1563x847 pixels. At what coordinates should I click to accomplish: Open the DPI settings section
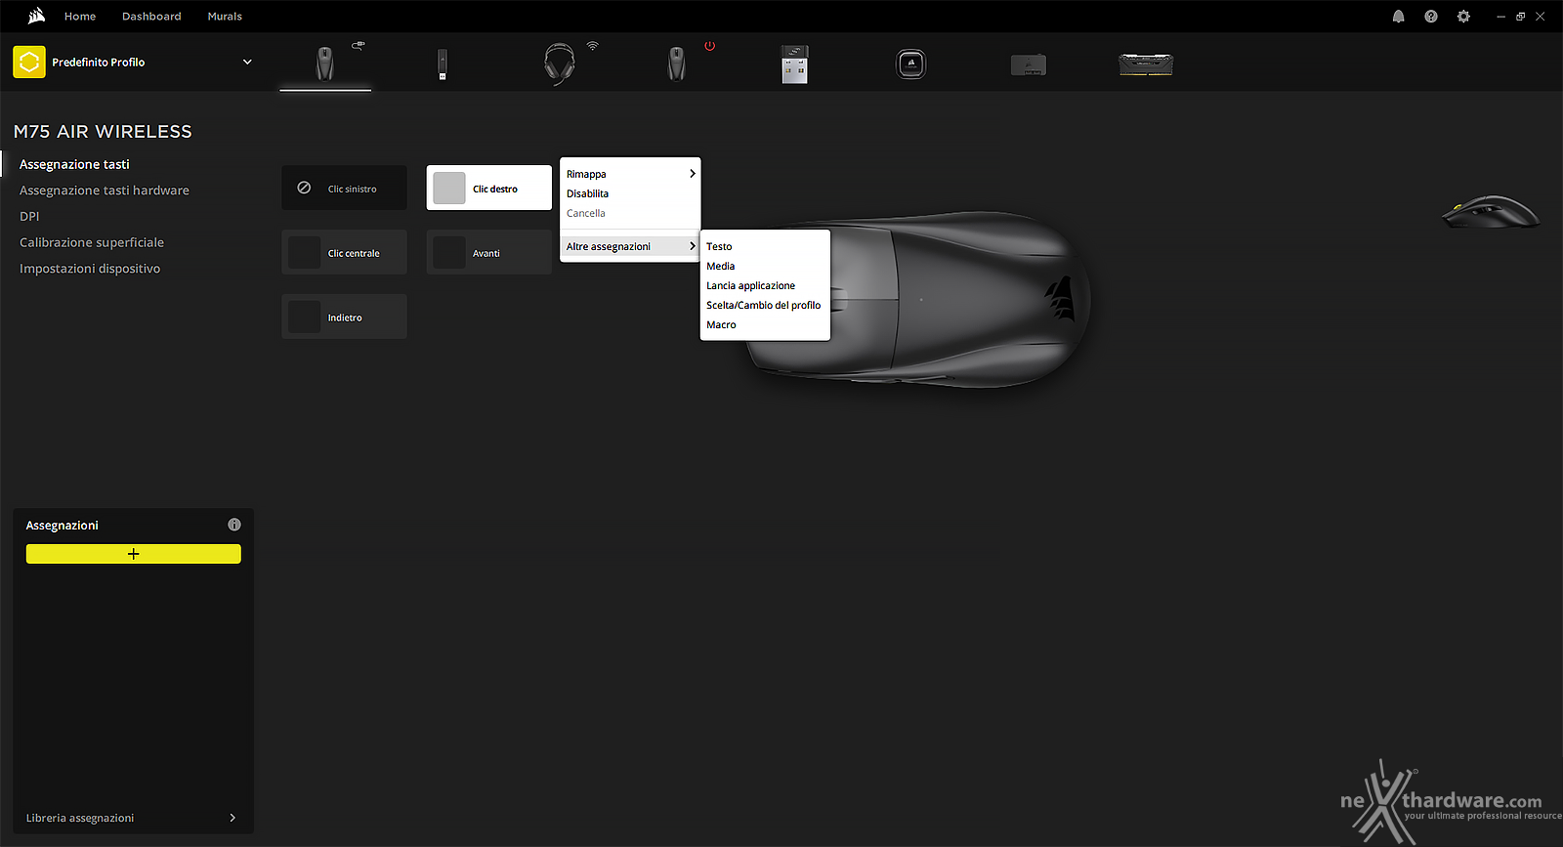coord(29,217)
